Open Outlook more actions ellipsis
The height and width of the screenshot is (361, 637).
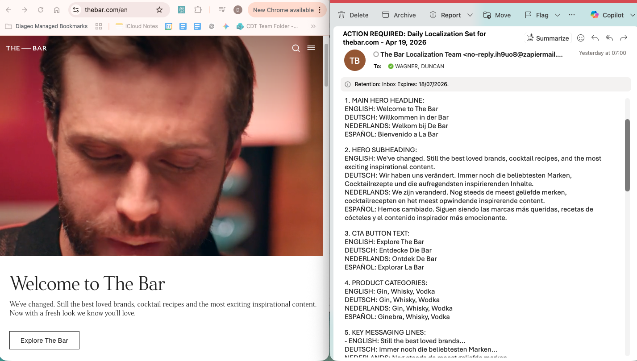pyautogui.click(x=572, y=15)
